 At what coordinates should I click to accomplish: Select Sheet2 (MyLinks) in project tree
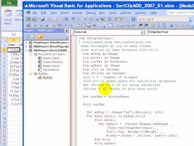[x=53, y=62]
